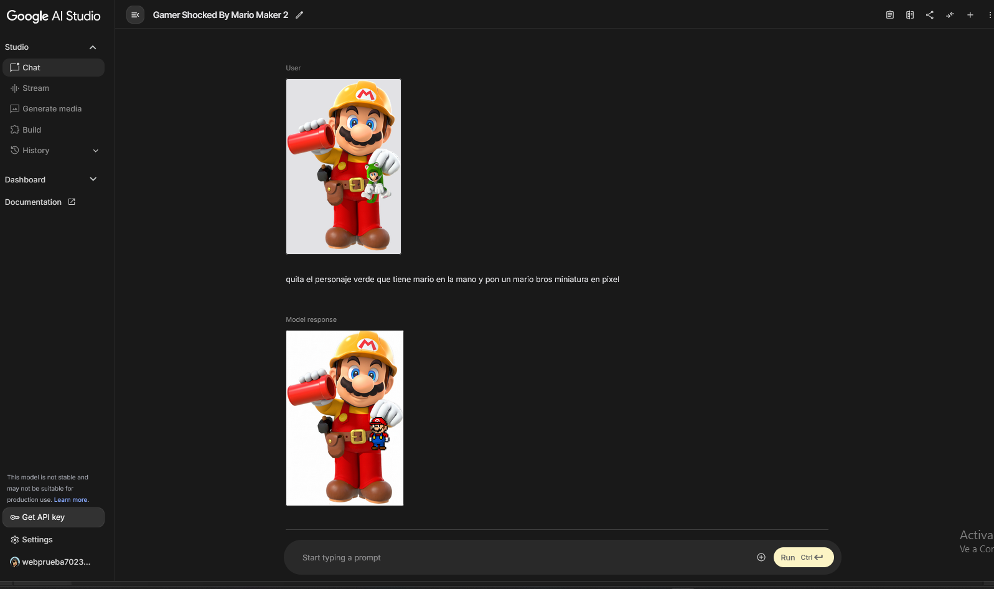Edit the chat title with the pencil icon
This screenshot has width=994, height=589.
[299, 15]
